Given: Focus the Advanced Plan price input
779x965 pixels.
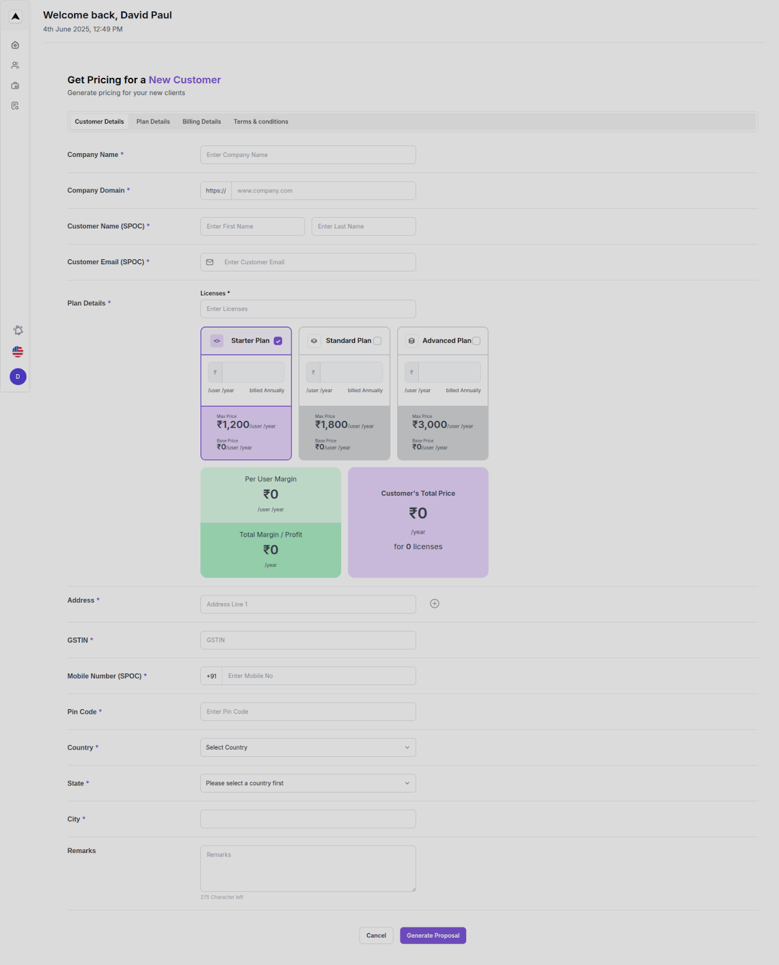Looking at the screenshot, I should [x=450, y=373].
